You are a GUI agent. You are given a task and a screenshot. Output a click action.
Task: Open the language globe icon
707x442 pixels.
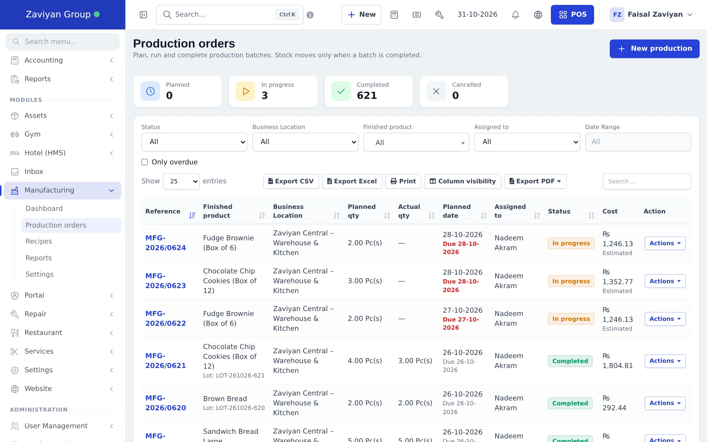pos(538,15)
